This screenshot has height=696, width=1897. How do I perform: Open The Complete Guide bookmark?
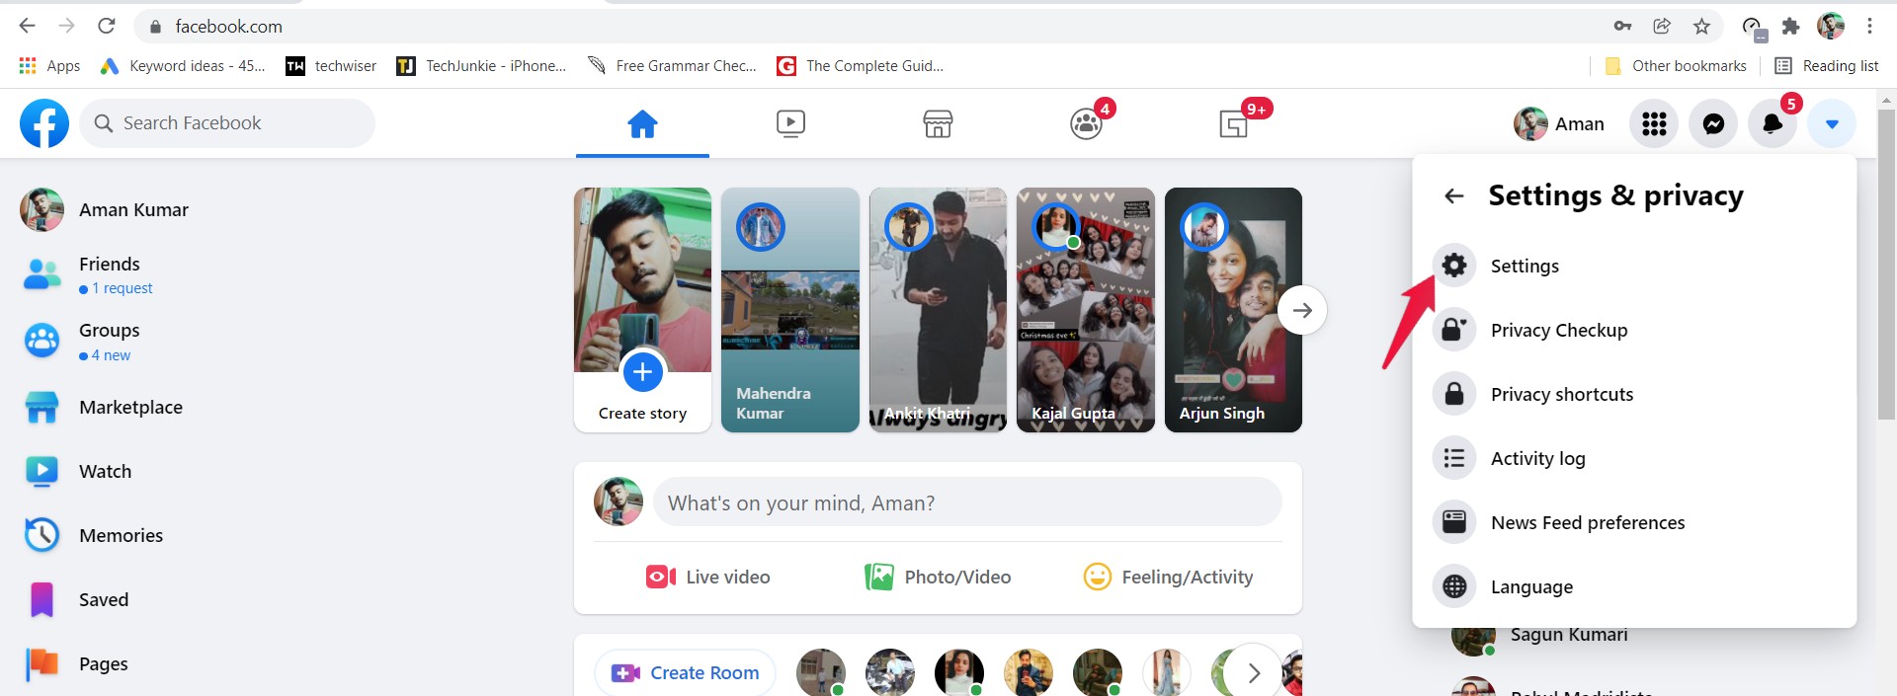tap(861, 66)
